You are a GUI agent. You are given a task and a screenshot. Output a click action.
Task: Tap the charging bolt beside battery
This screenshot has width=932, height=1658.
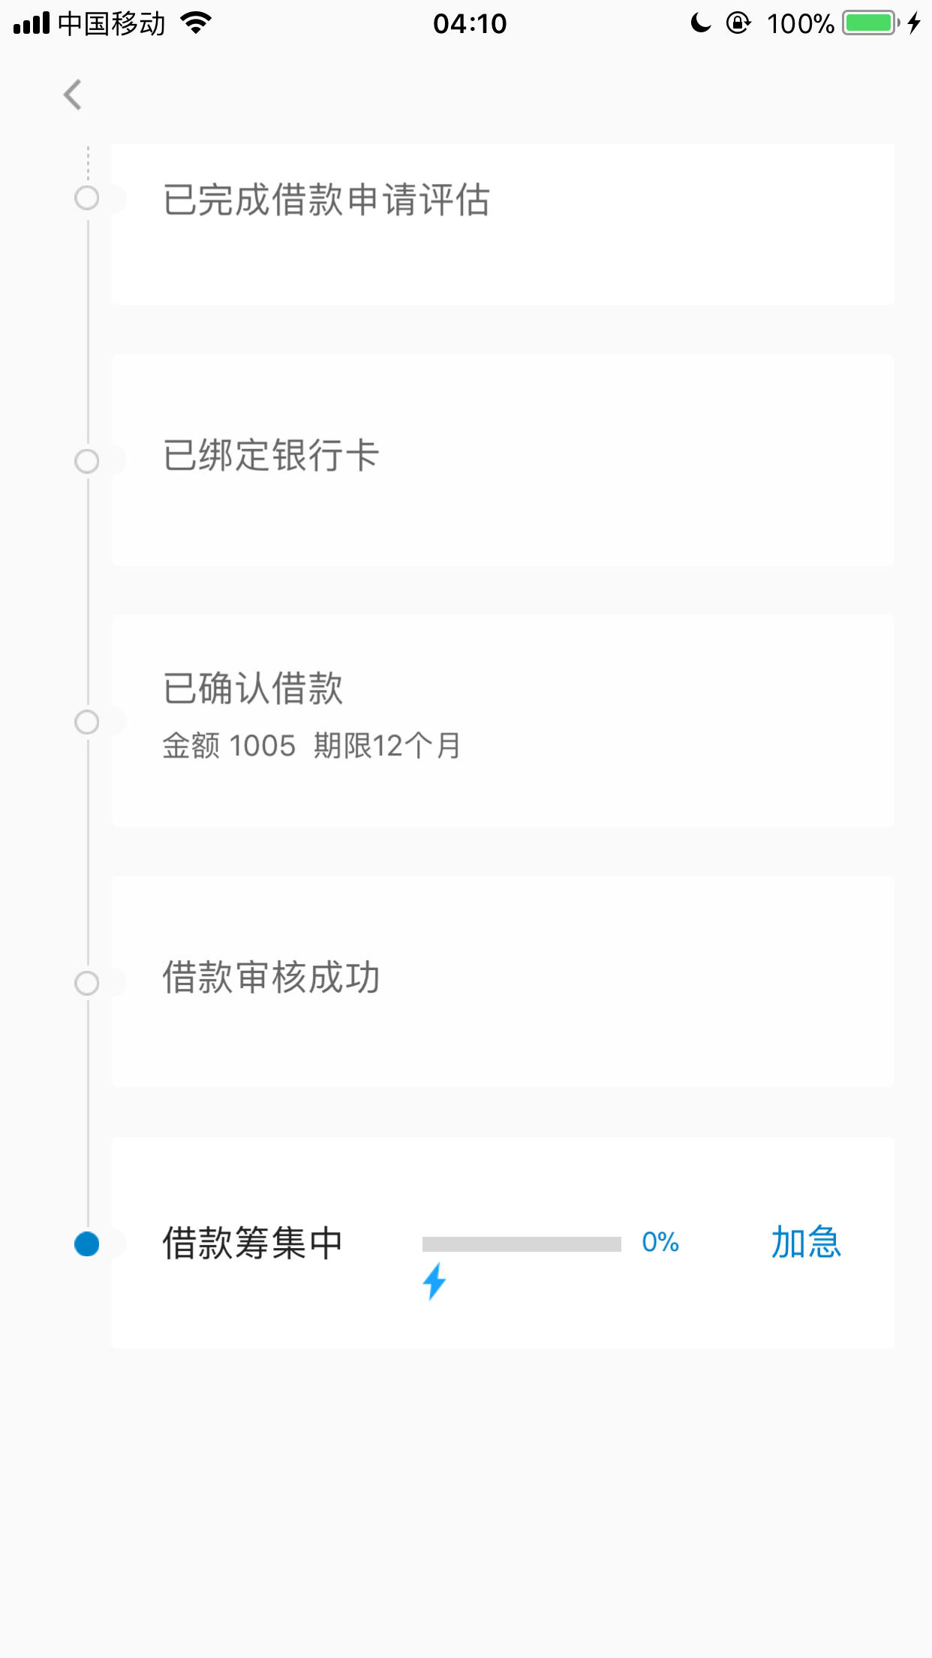(x=913, y=23)
